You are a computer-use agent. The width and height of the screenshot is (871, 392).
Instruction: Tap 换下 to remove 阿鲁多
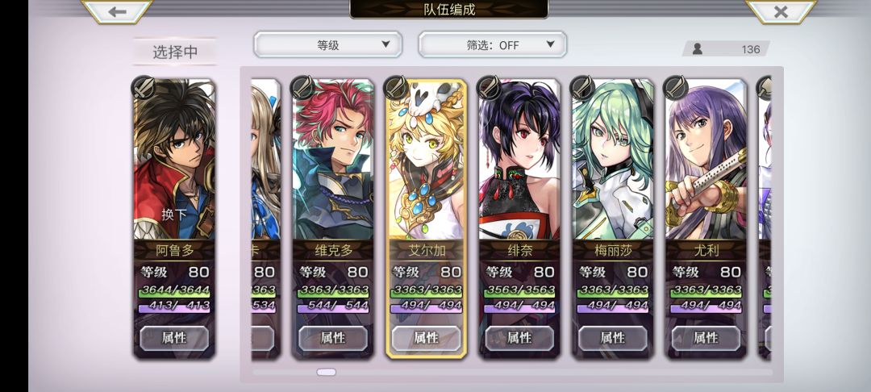click(174, 215)
